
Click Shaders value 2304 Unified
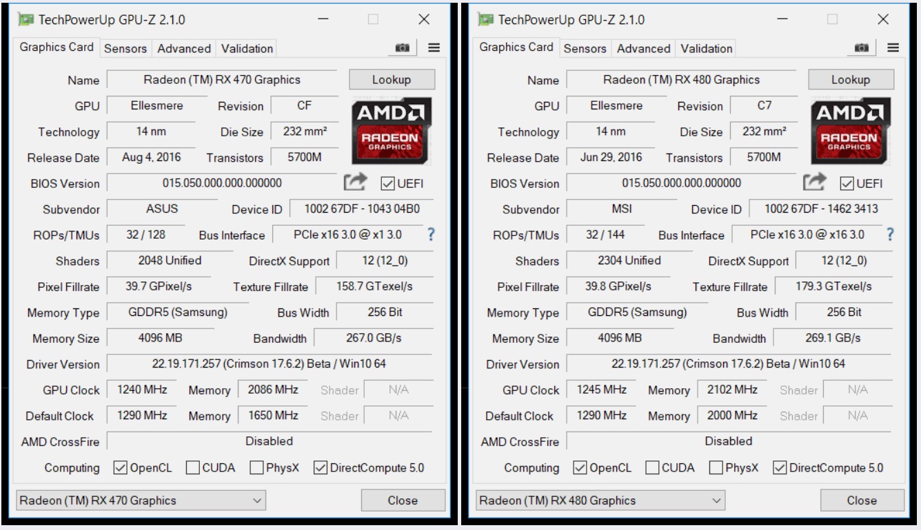pyautogui.click(x=629, y=260)
